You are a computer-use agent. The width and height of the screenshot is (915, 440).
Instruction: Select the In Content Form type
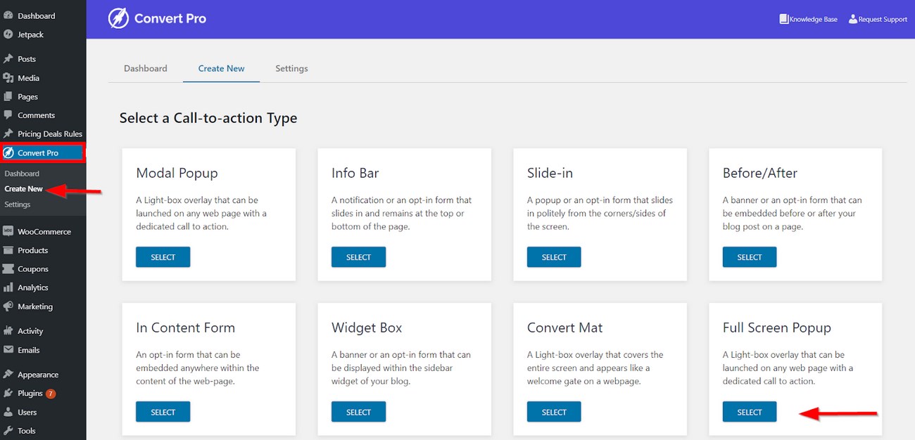[x=163, y=412]
